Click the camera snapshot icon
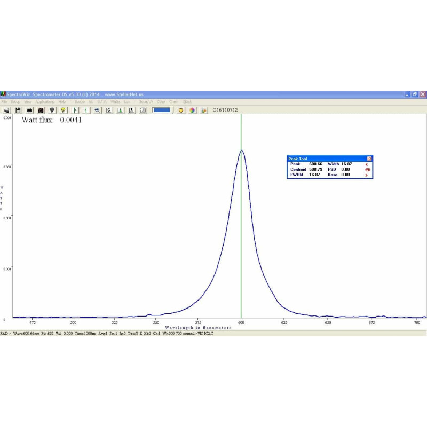427x427 pixels. pyautogui.click(x=41, y=110)
